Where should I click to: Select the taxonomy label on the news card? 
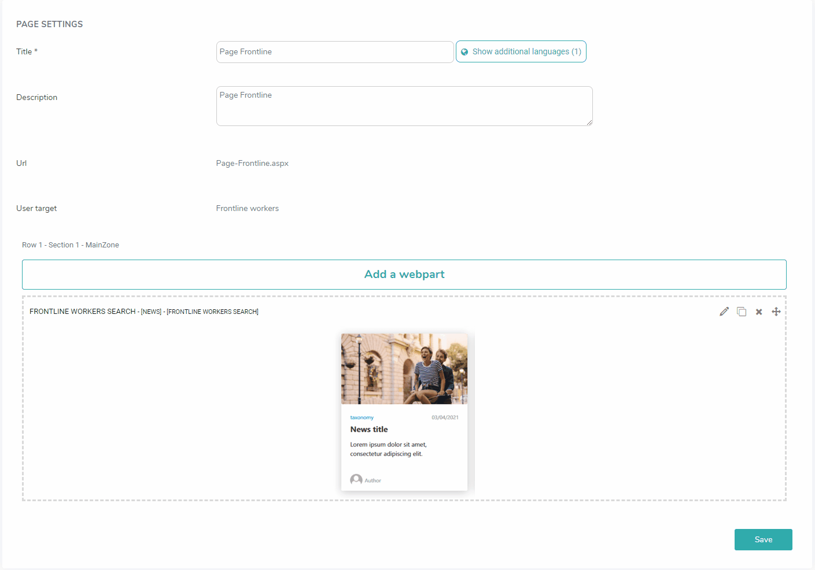pyautogui.click(x=361, y=417)
